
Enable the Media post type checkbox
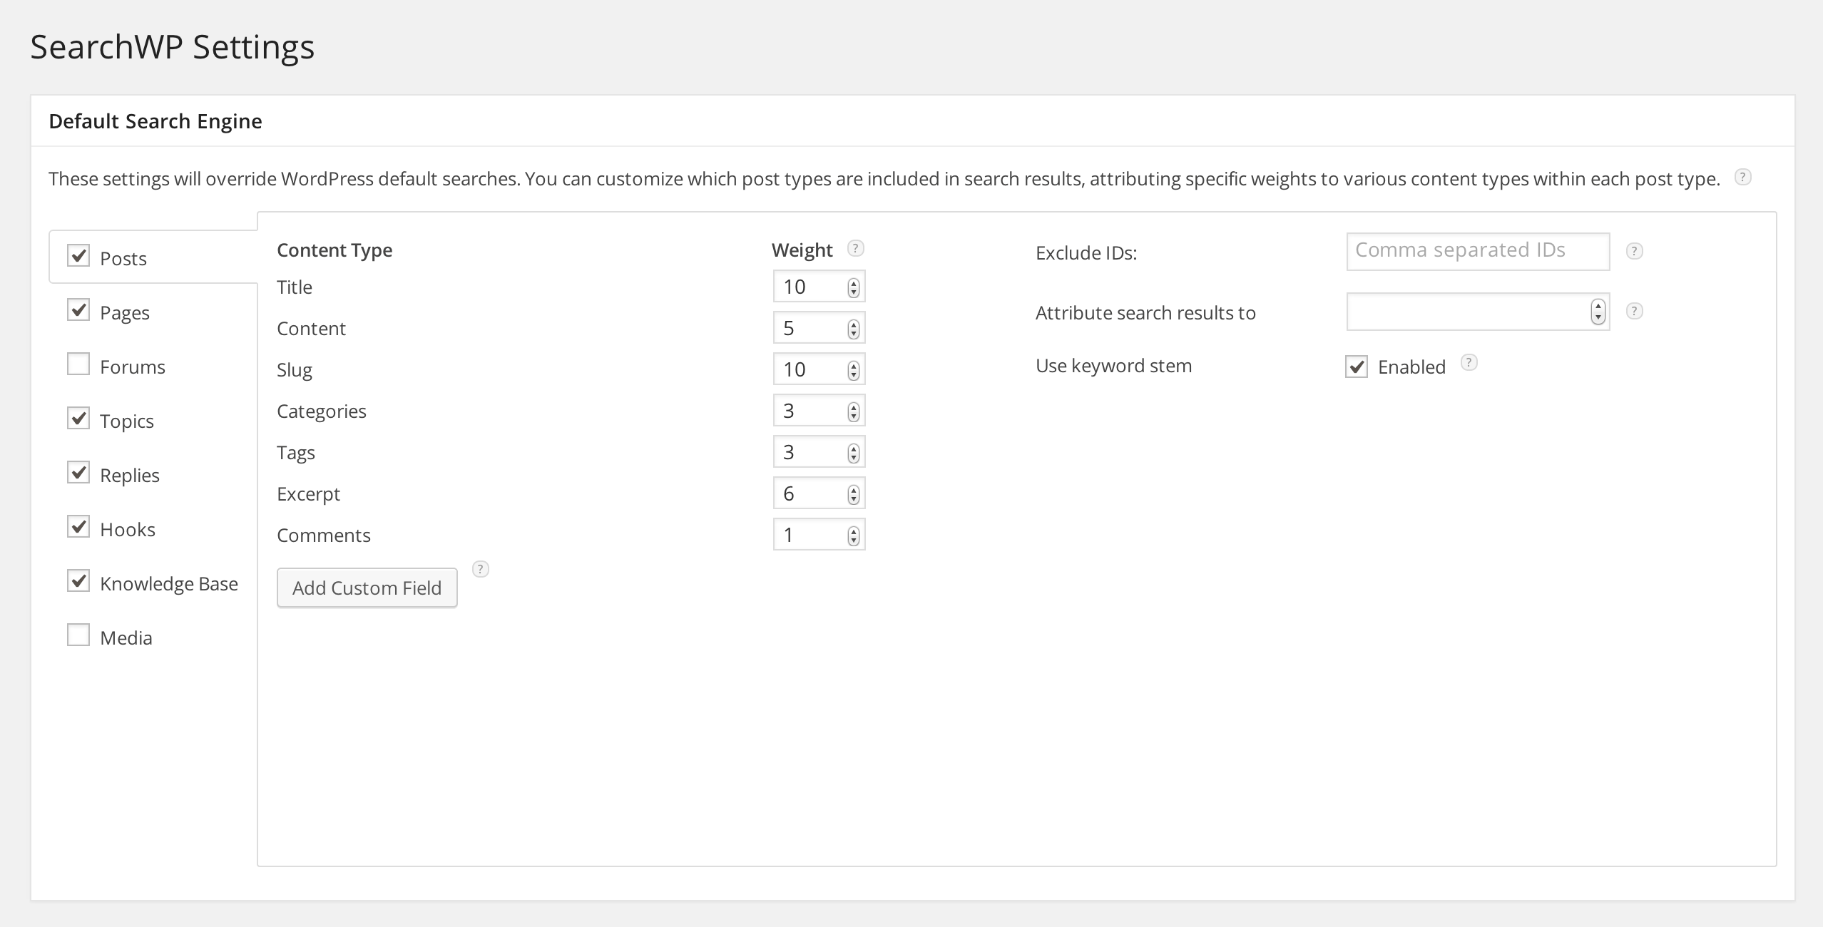click(78, 635)
